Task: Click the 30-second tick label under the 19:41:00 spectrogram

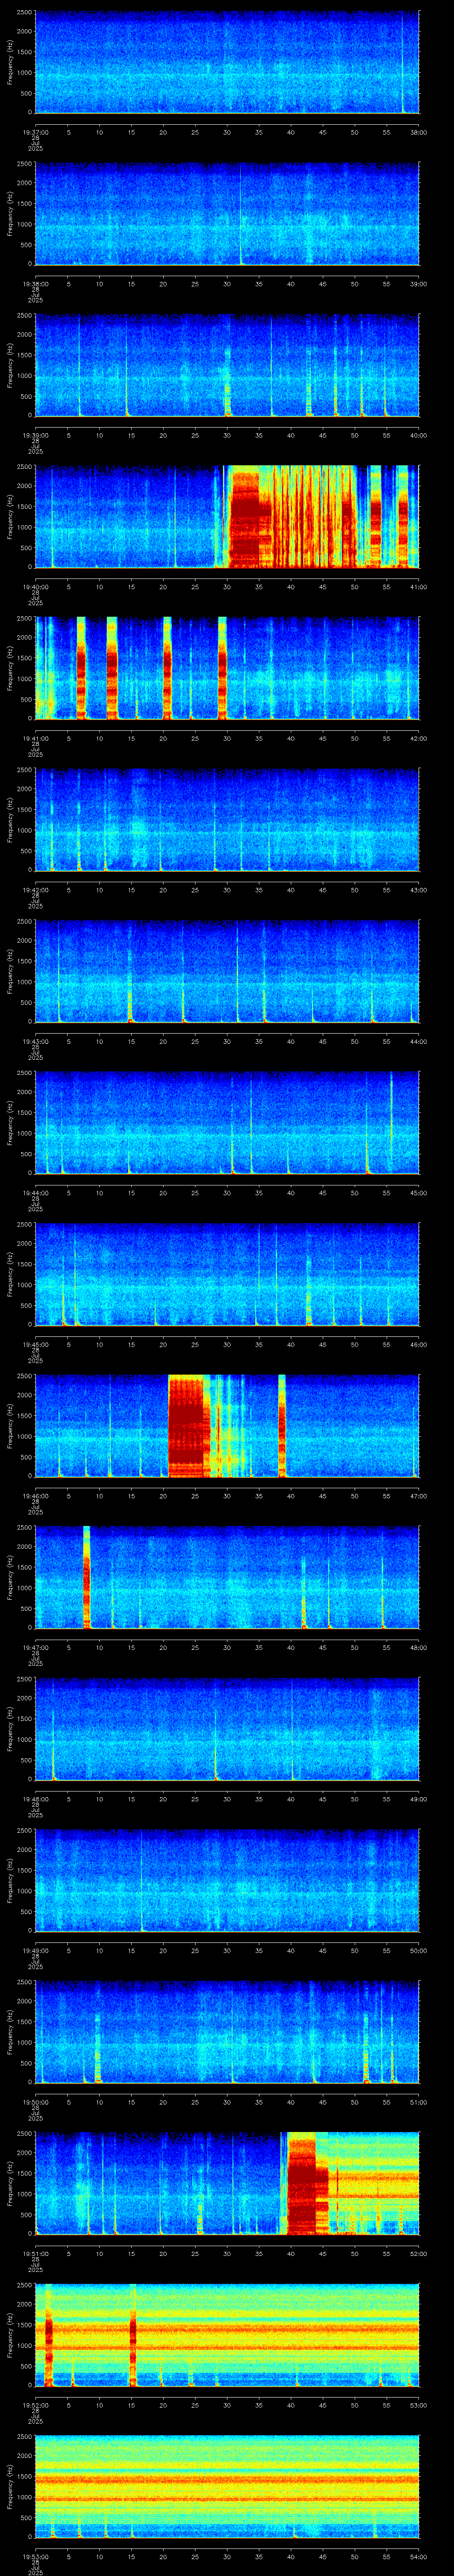Action: point(227,738)
